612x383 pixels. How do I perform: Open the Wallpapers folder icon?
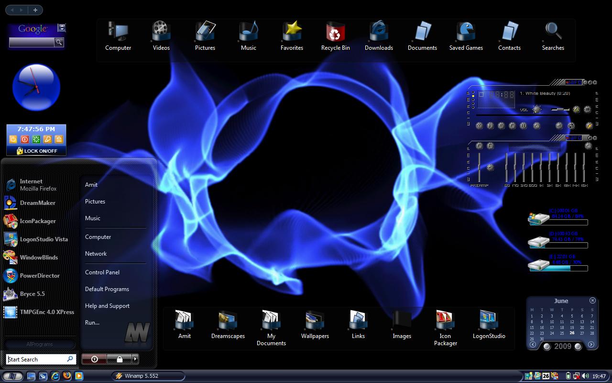click(315, 325)
